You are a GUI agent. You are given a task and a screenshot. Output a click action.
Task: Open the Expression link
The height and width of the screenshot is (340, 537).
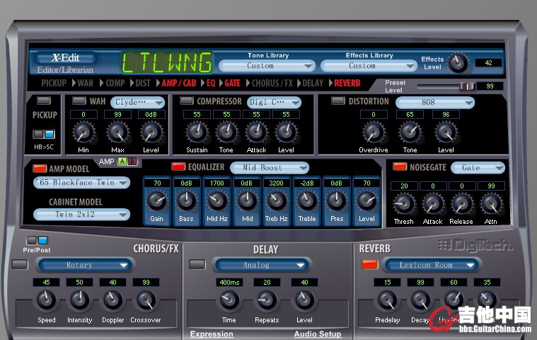212,334
